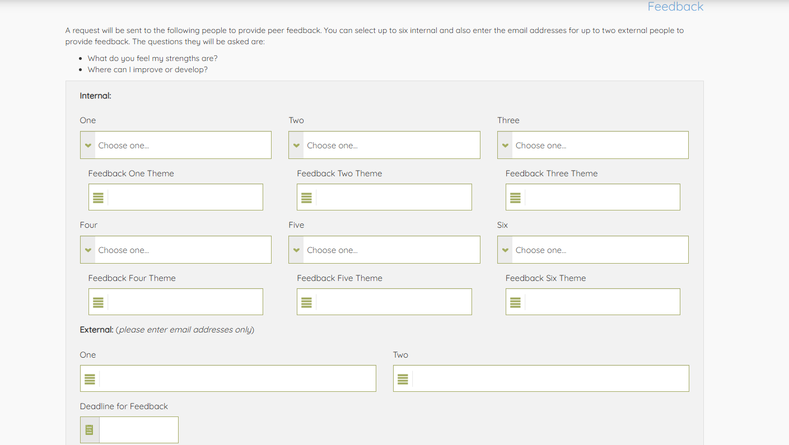Open the Internal Six person dropdown
The height and width of the screenshot is (445, 789).
click(x=592, y=250)
